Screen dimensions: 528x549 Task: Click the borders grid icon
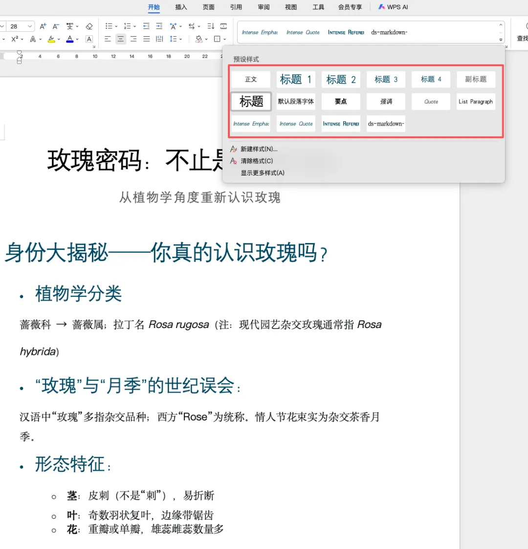217,39
